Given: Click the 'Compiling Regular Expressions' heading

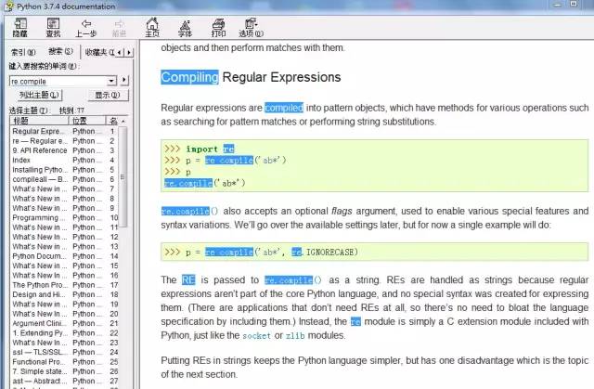Looking at the screenshot, I should coord(251,77).
